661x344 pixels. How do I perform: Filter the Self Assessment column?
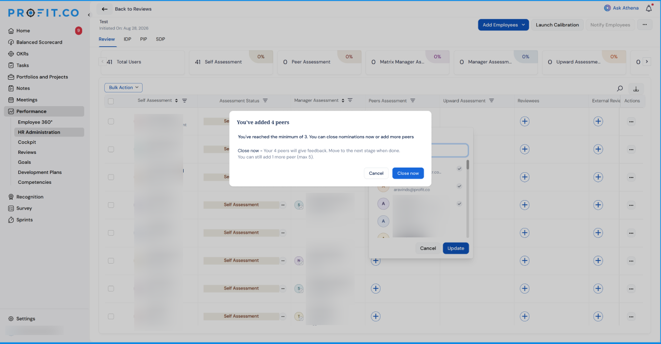click(x=185, y=100)
